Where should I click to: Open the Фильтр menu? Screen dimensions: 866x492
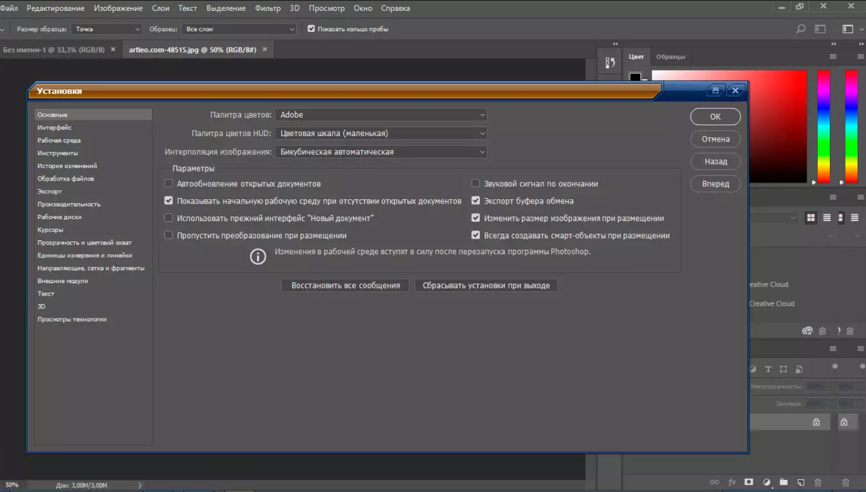pyautogui.click(x=268, y=8)
